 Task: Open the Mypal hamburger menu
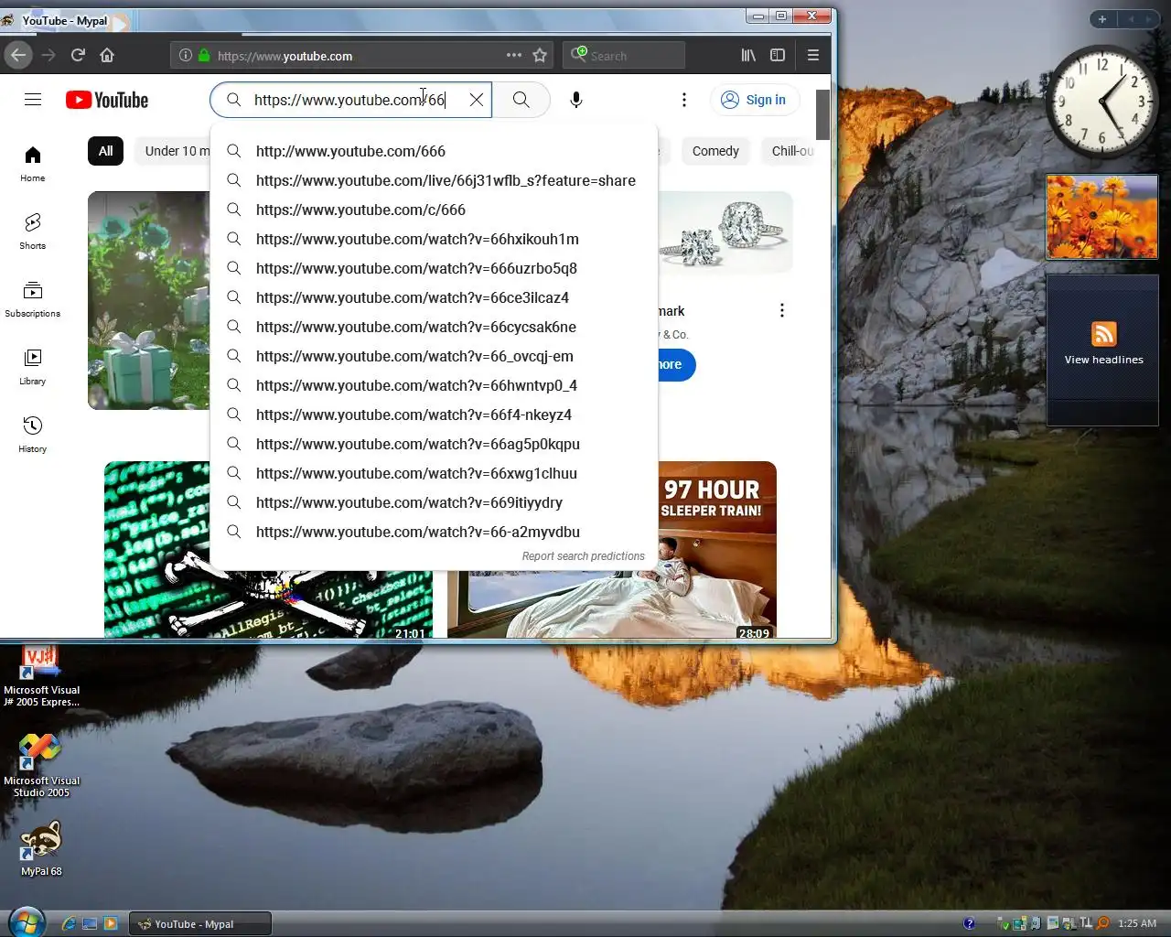[813, 55]
